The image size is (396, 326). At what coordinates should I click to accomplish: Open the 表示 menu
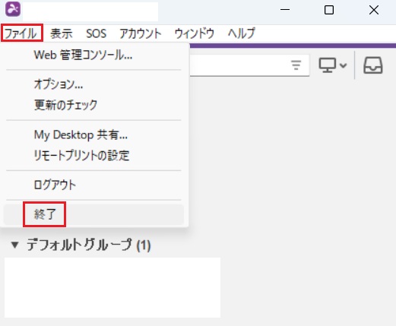click(62, 33)
